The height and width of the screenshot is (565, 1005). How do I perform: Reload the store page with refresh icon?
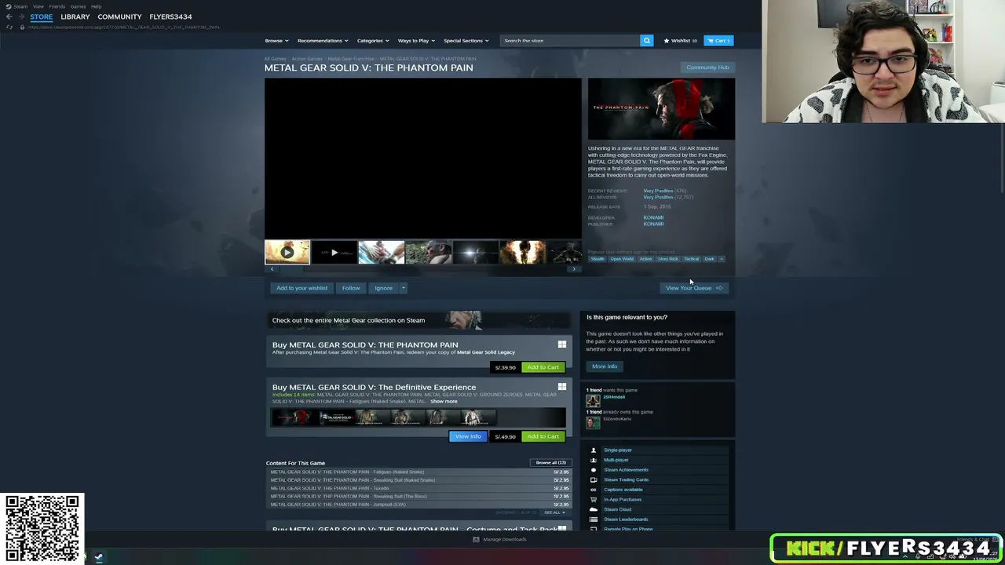[x=9, y=27]
